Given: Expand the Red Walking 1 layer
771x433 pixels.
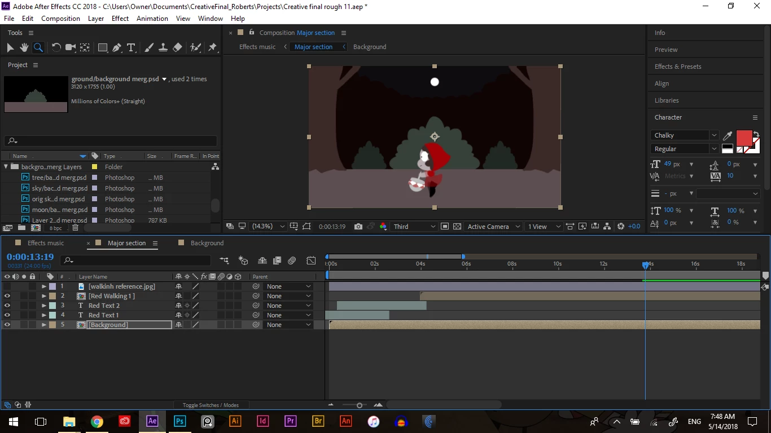Looking at the screenshot, I should point(44,296).
